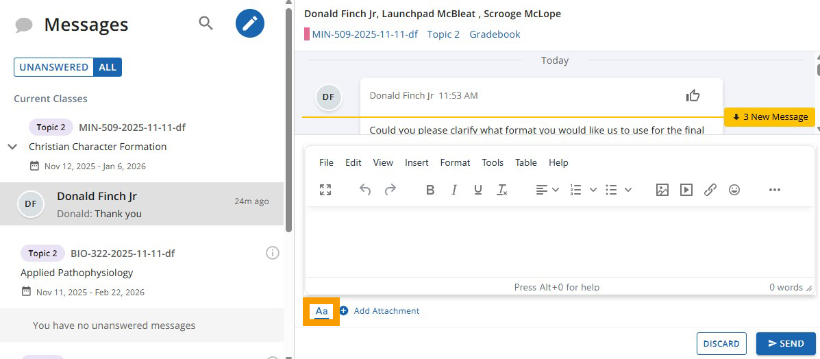
Task: Click the search messages magnifier icon
Action: [206, 23]
